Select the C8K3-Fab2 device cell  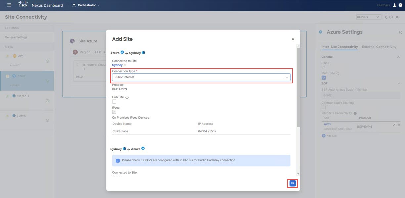[x=121, y=131]
